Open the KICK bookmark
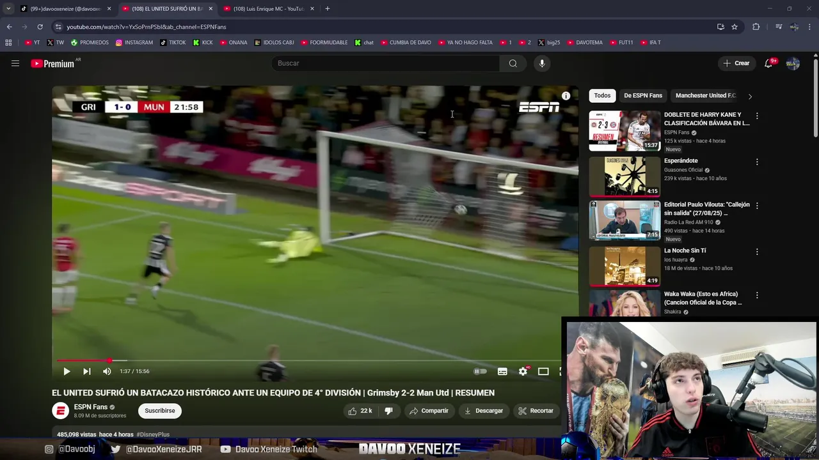This screenshot has height=460, width=819. [203, 43]
